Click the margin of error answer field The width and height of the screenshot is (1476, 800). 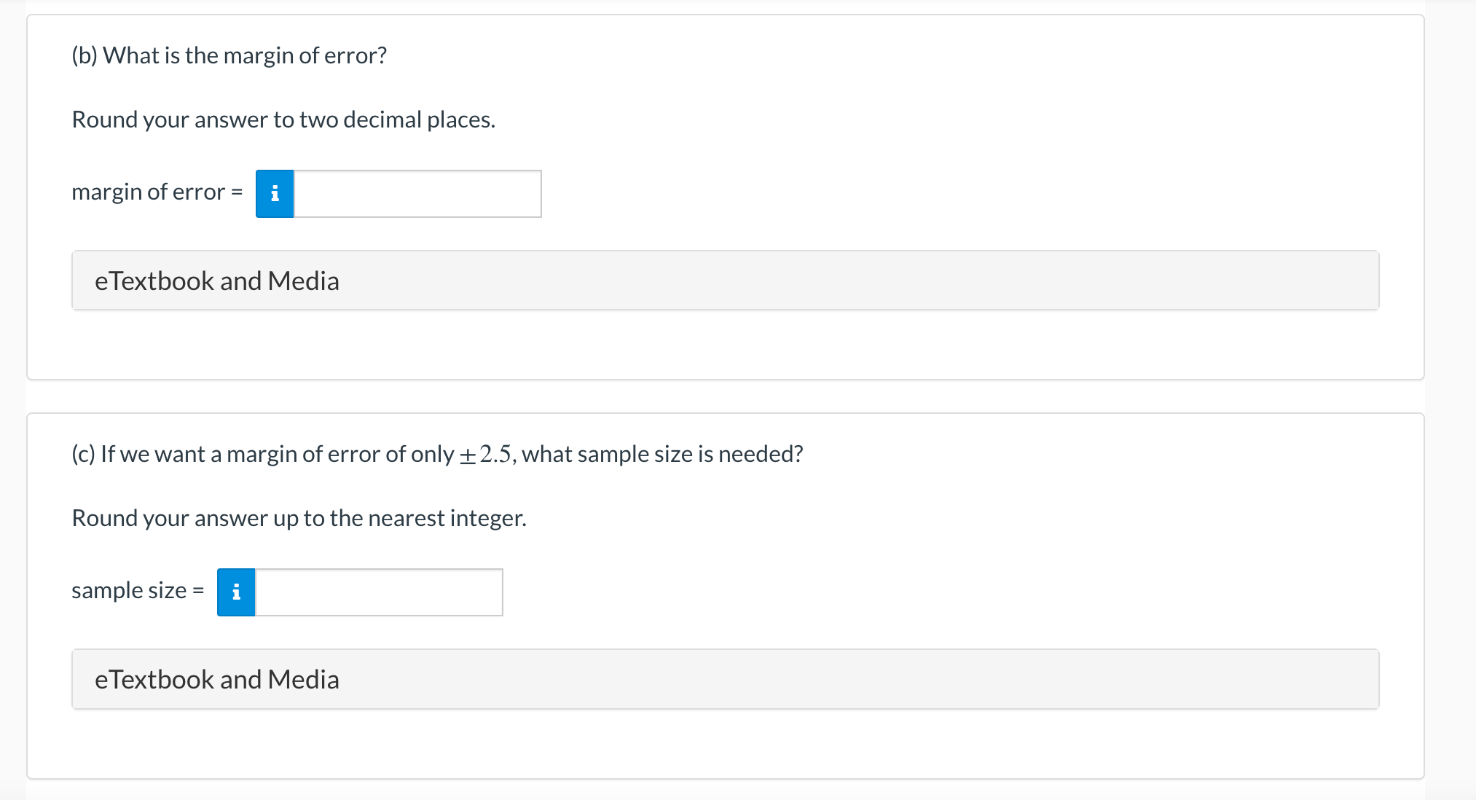click(x=417, y=194)
